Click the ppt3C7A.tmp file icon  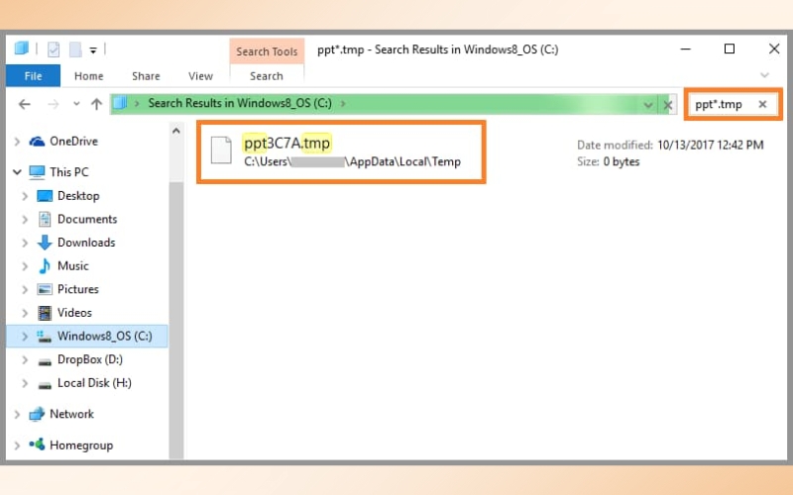click(221, 150)
